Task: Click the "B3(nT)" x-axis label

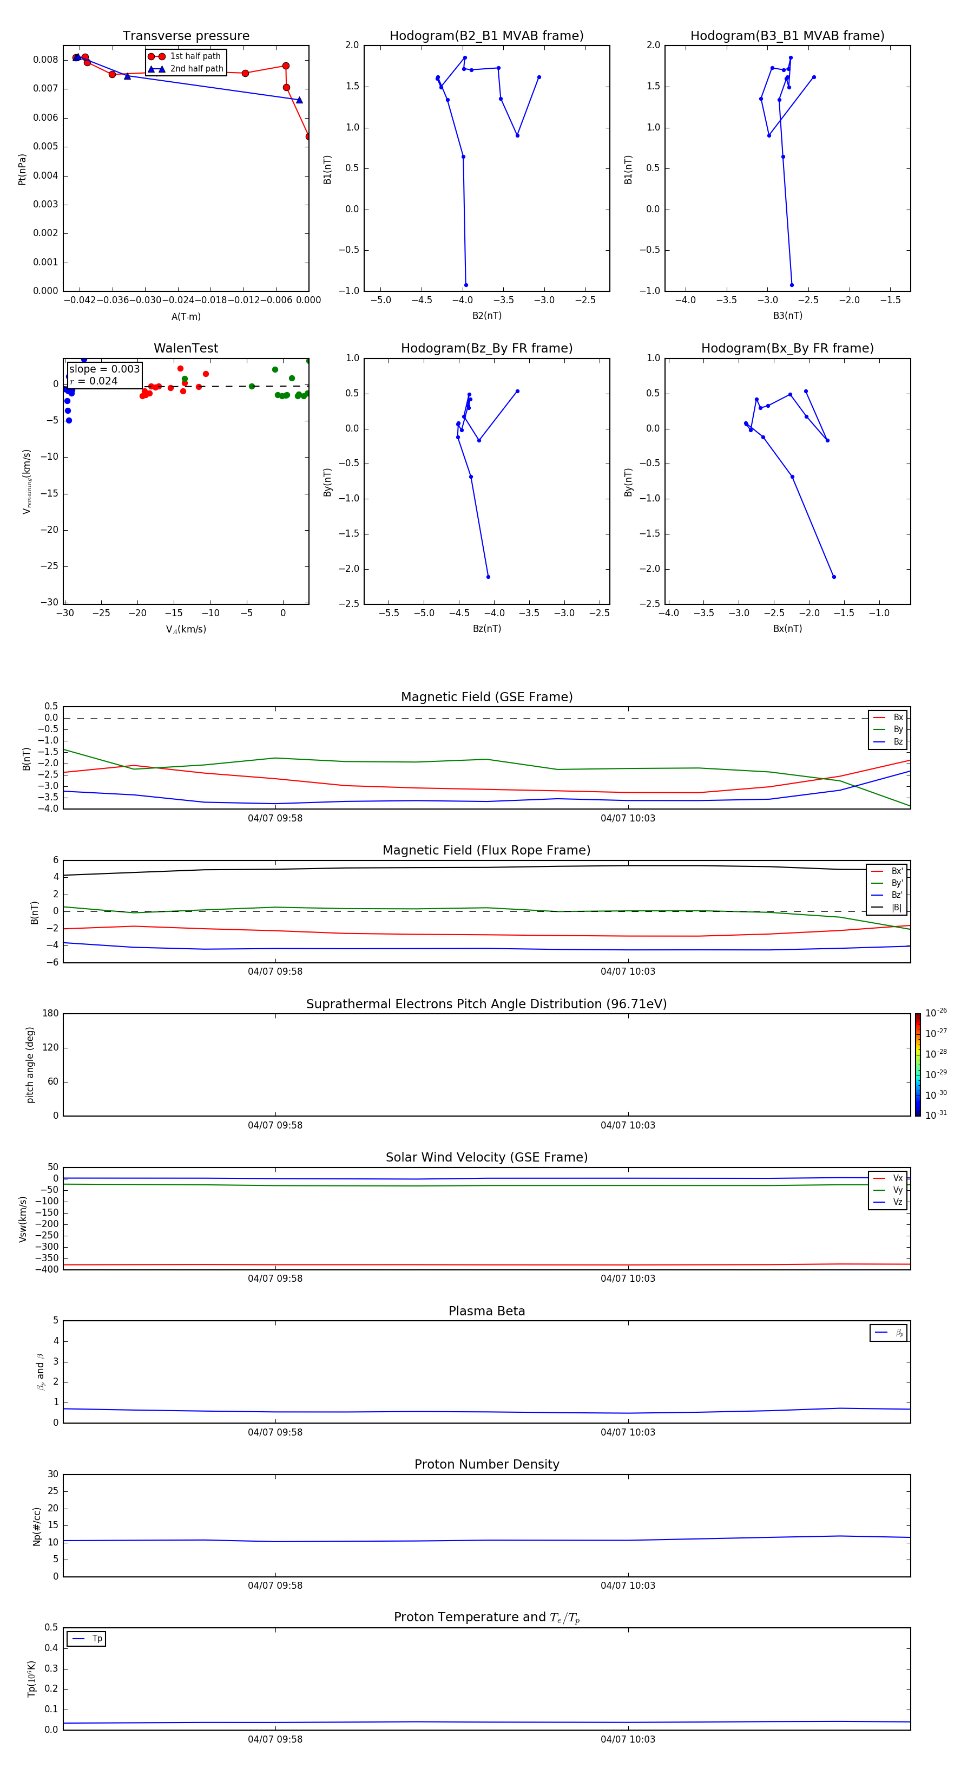Action: tap(787, 316)
